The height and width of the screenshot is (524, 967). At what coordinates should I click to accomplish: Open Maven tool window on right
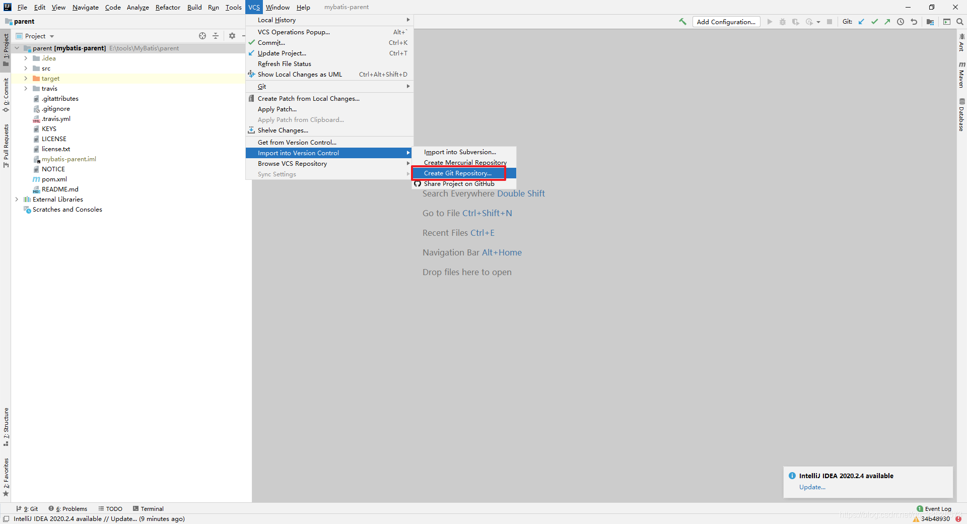pos(961,75)
